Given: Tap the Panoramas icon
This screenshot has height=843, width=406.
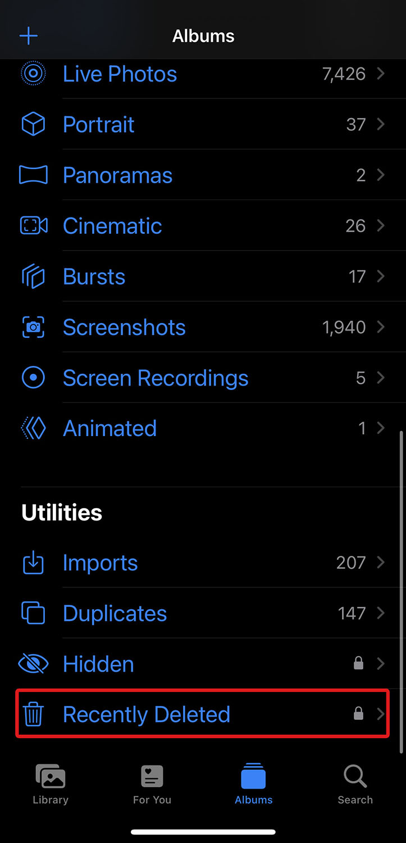Looking at the screenshot, I should click(33, 175).
